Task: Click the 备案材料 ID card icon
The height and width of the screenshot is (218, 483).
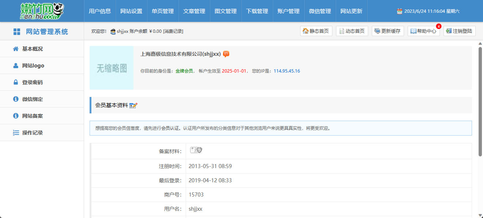Action: click(196, 150)
